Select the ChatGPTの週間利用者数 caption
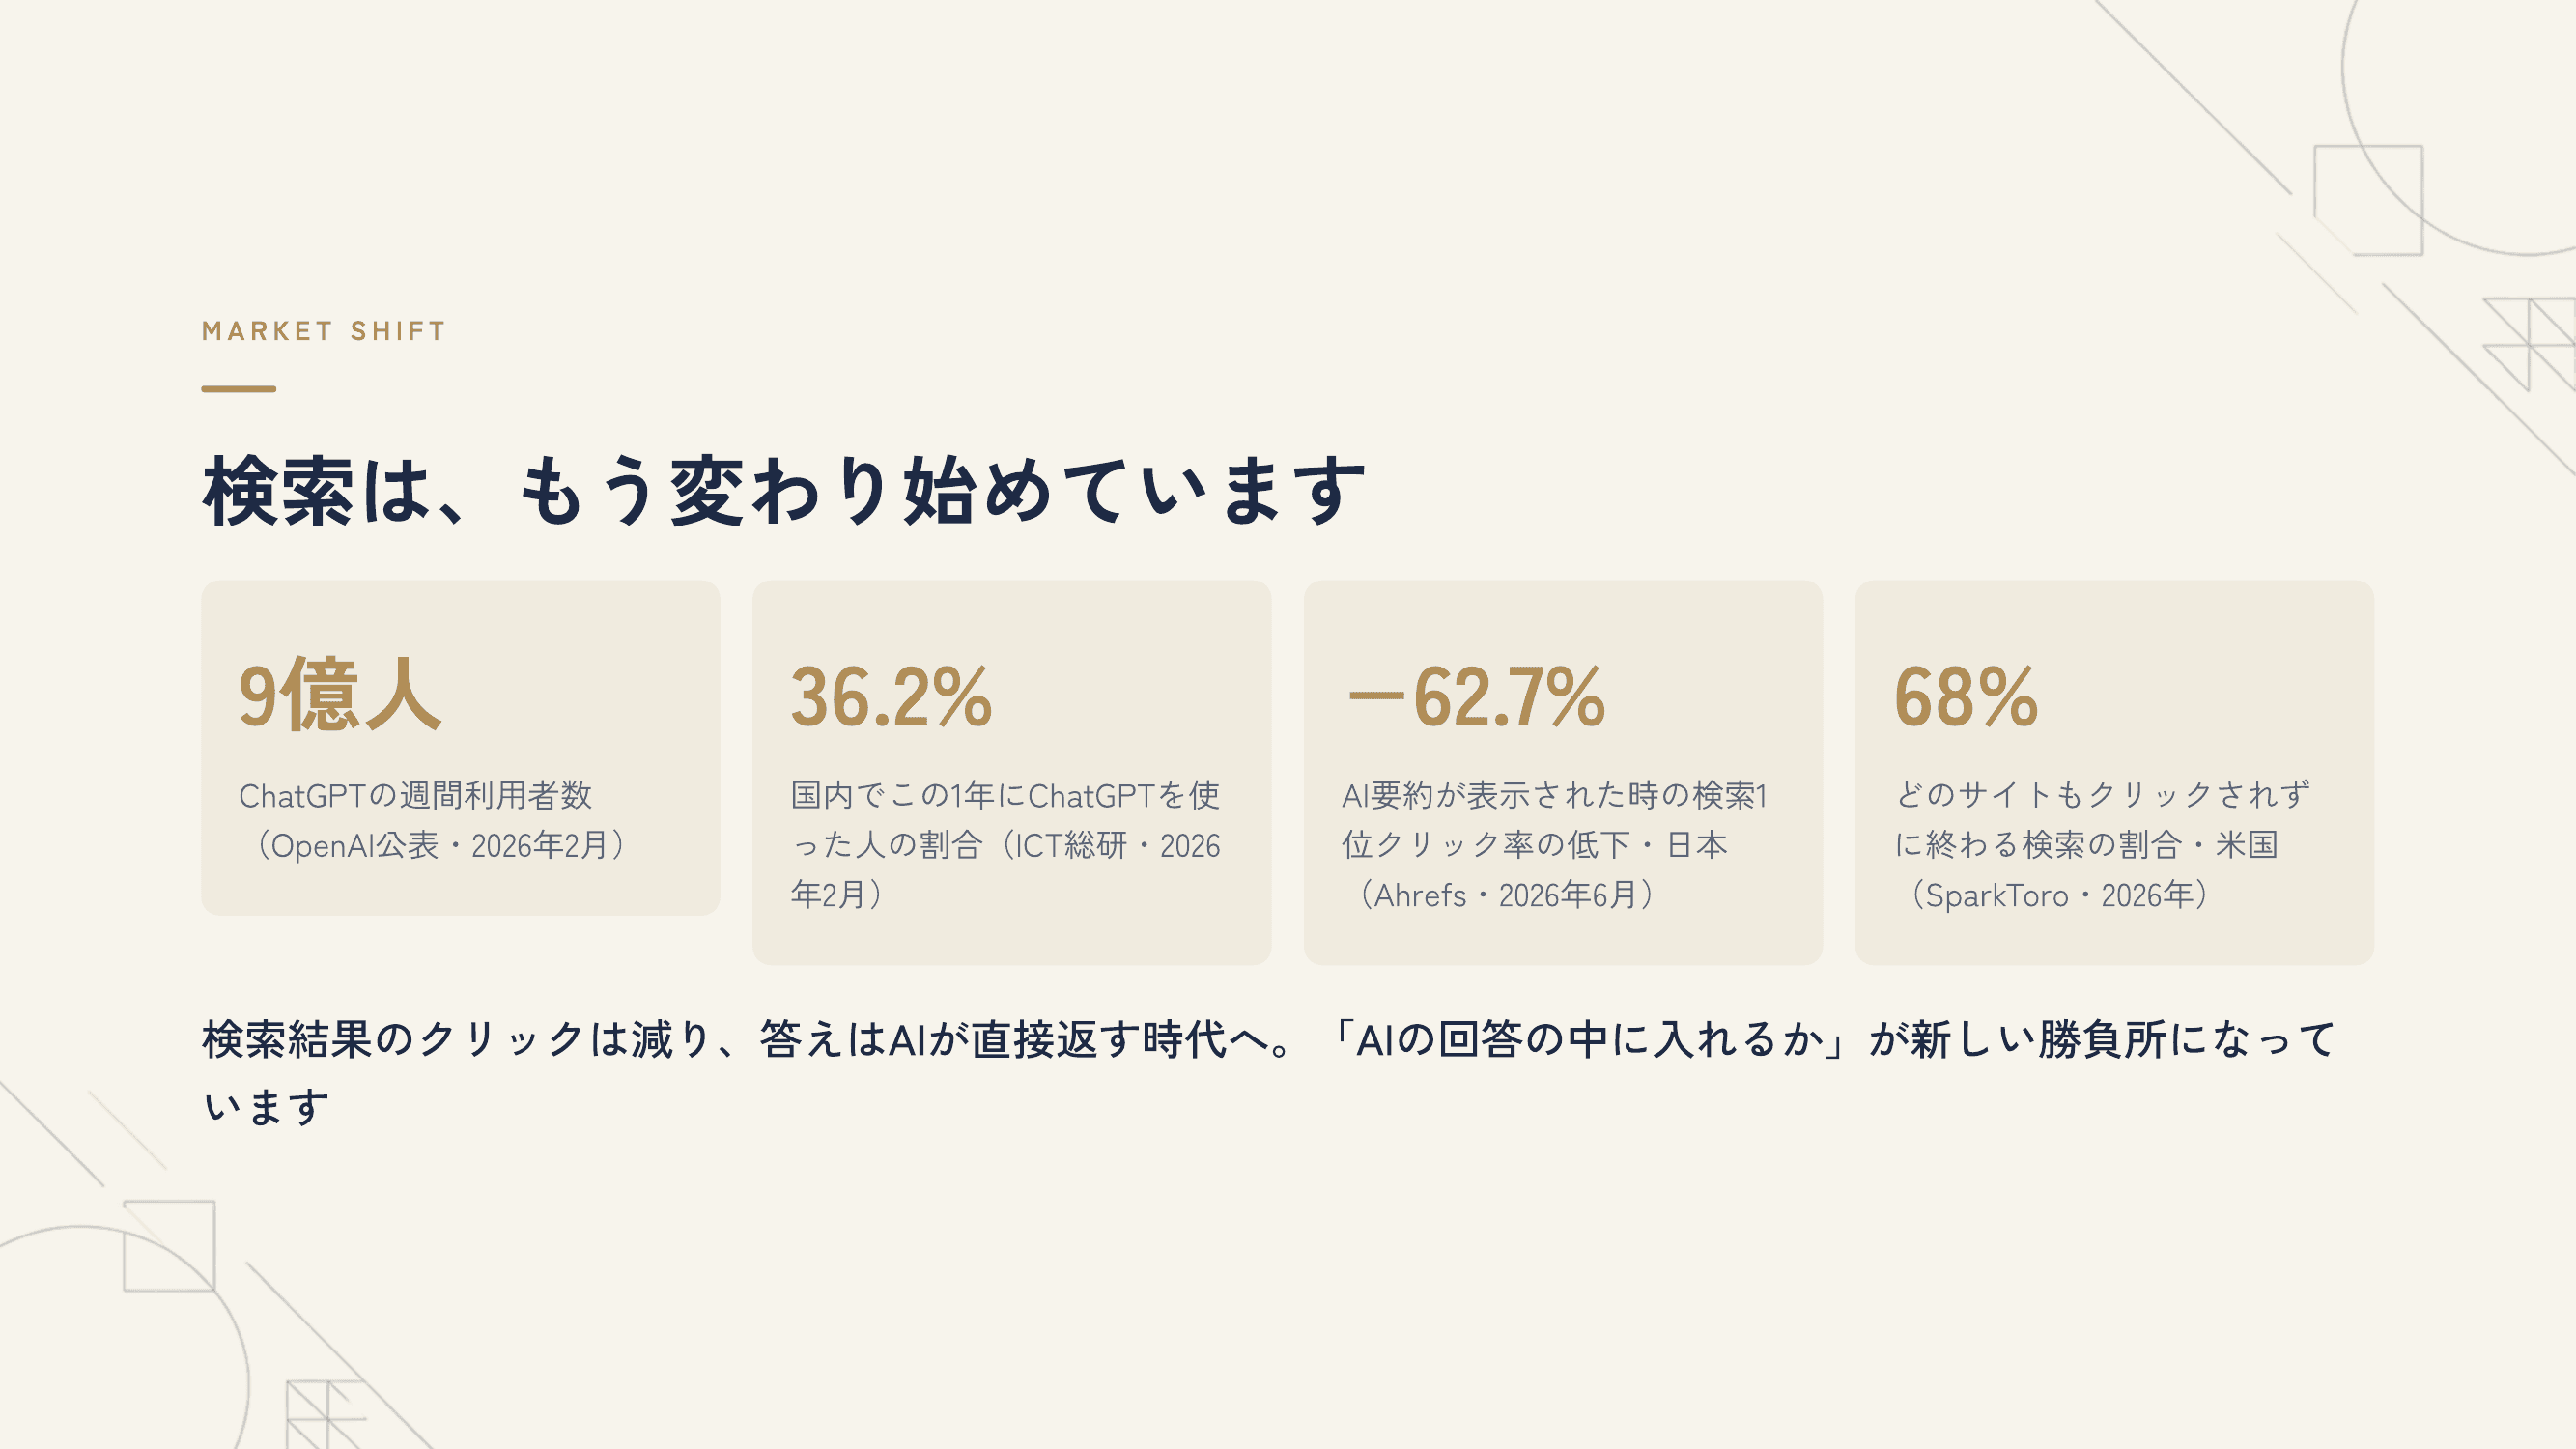Viewport: 2576px width, 1449px height. 433,820
